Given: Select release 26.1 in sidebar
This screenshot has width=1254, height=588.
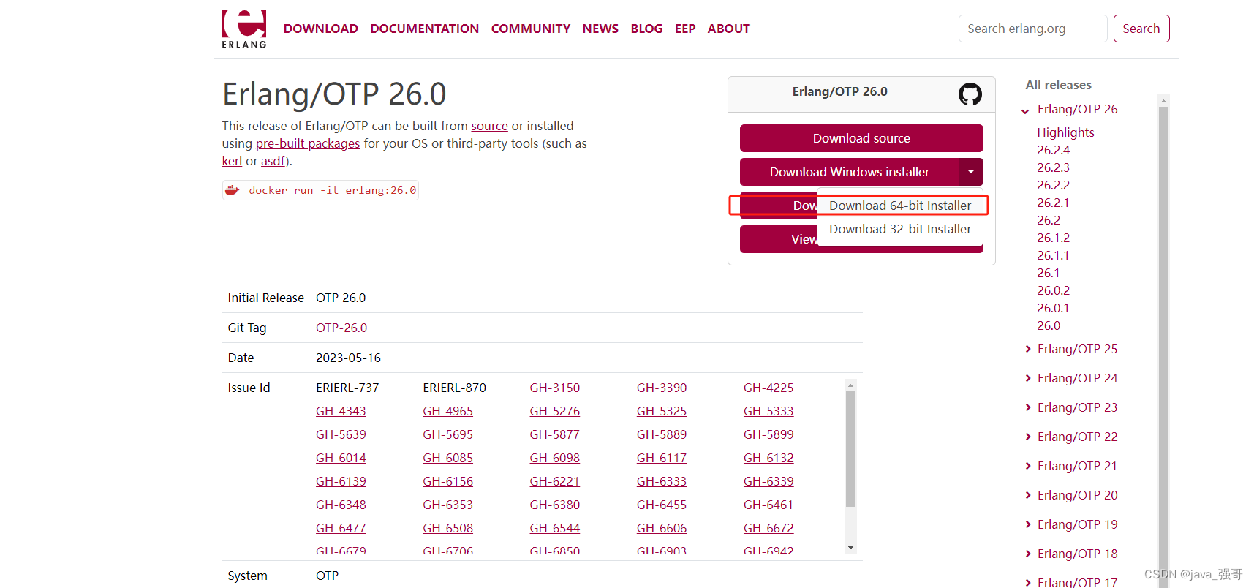Looking at the screenshot, I should (x=1049, y=273).
